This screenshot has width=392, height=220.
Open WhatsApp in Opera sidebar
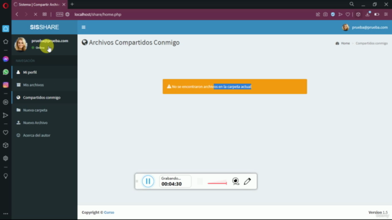click(6, 72)
